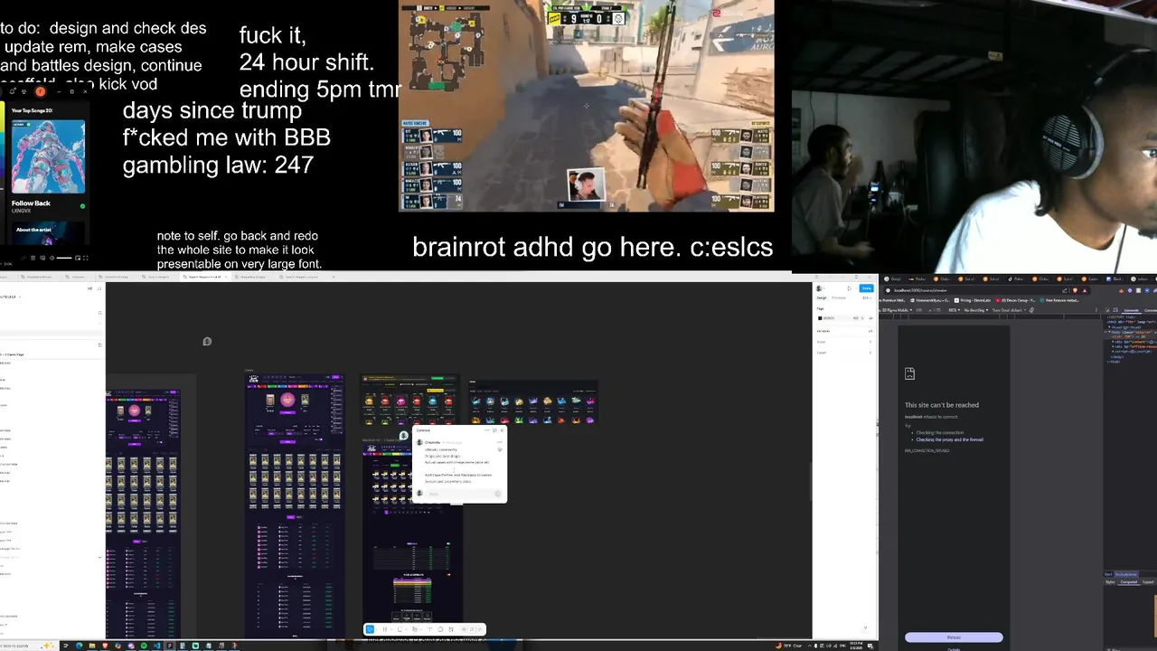Open File Explorer from the taskbar
Image resolution: width=1157 pixels, height=651 pixels.
click(92, 646)
